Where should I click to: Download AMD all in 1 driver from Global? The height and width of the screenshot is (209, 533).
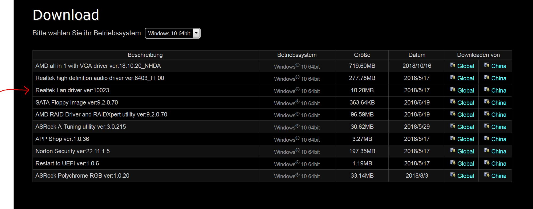466,66
